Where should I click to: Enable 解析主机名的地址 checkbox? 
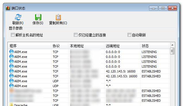[13, 35]
